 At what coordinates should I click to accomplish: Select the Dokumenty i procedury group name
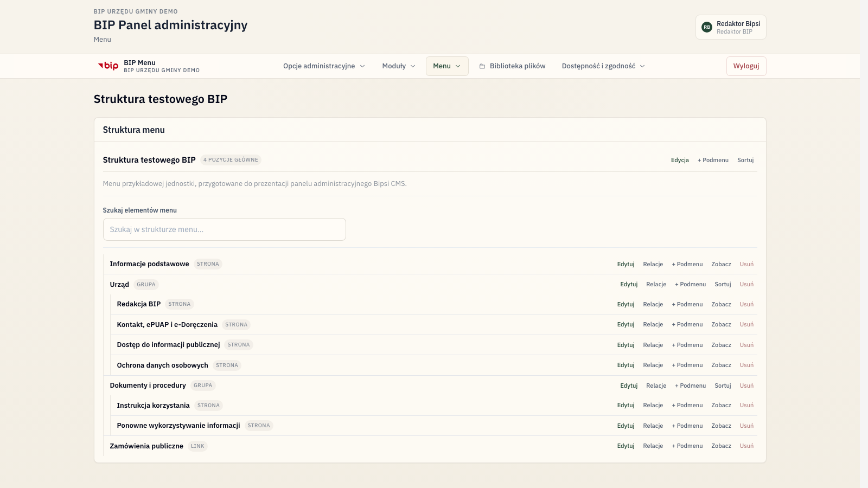tap(148, 386)
